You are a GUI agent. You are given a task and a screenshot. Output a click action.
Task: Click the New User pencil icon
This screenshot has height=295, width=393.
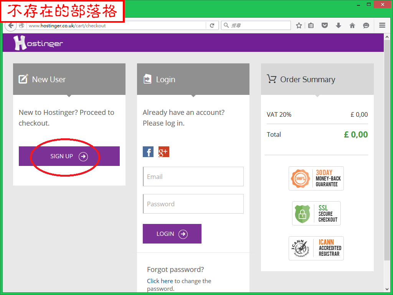click(23, 79)
